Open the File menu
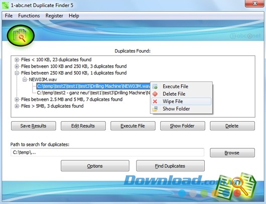Viewport: 266px width, 204px height. [9, 16]
